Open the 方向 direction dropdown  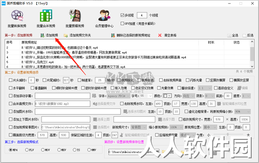[189, 96]
